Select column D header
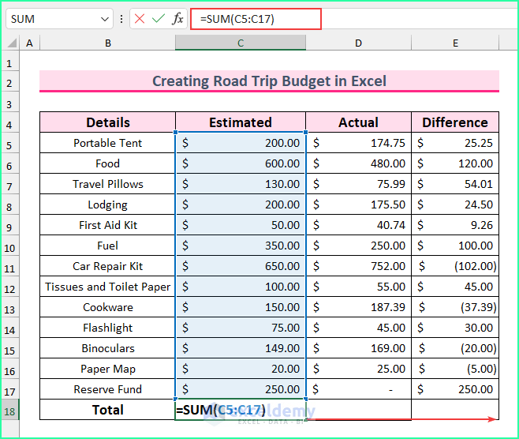 pyautogui.click(x=358, y=43)
